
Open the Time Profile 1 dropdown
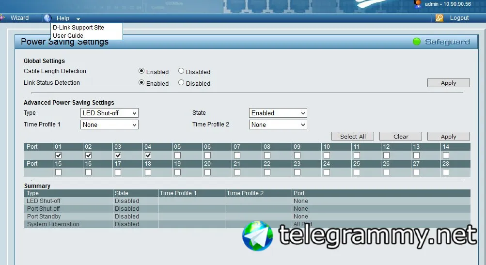pyautogui.click(x=110, y=125)
